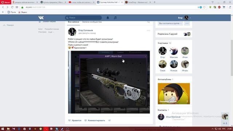Open member Илья avatar
This screenshot has height=131, width=233.
[x=185, y=51]
